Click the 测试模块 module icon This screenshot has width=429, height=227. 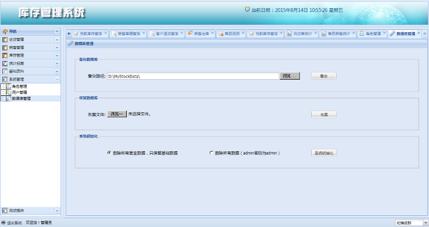[5, 210]
